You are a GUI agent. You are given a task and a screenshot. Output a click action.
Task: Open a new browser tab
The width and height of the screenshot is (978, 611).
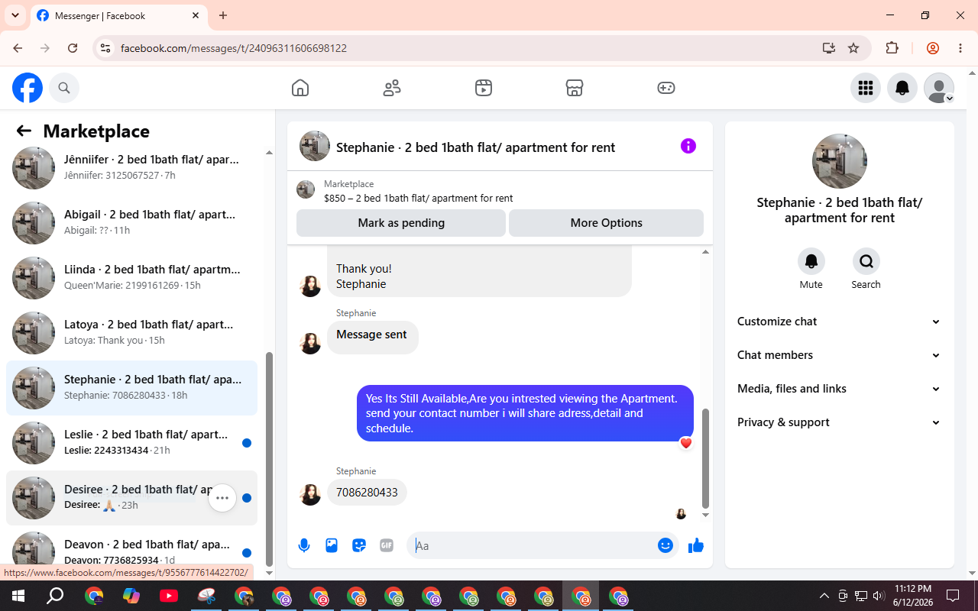tap(223, 15)
